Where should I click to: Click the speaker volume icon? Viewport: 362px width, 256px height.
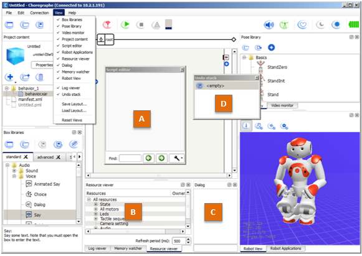click(269, 25)
